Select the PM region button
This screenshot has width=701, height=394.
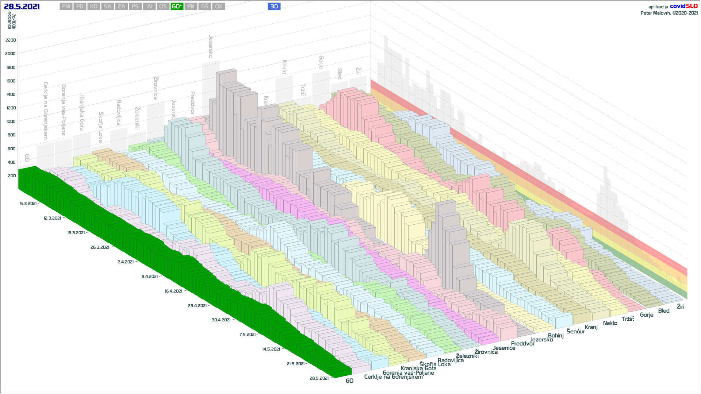pyautogui.click(x=66, y=7)
